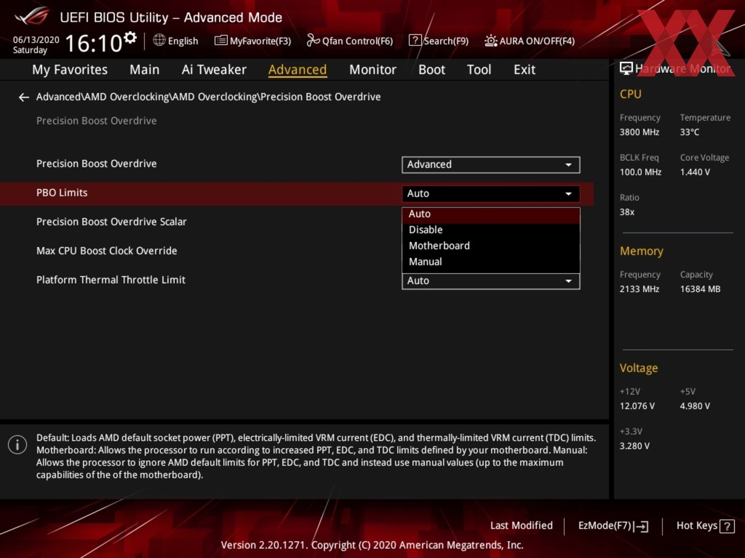The width and height of the screenshot is (745, 558).
Task: Click the breadcrumb path text
Action: 208,97
